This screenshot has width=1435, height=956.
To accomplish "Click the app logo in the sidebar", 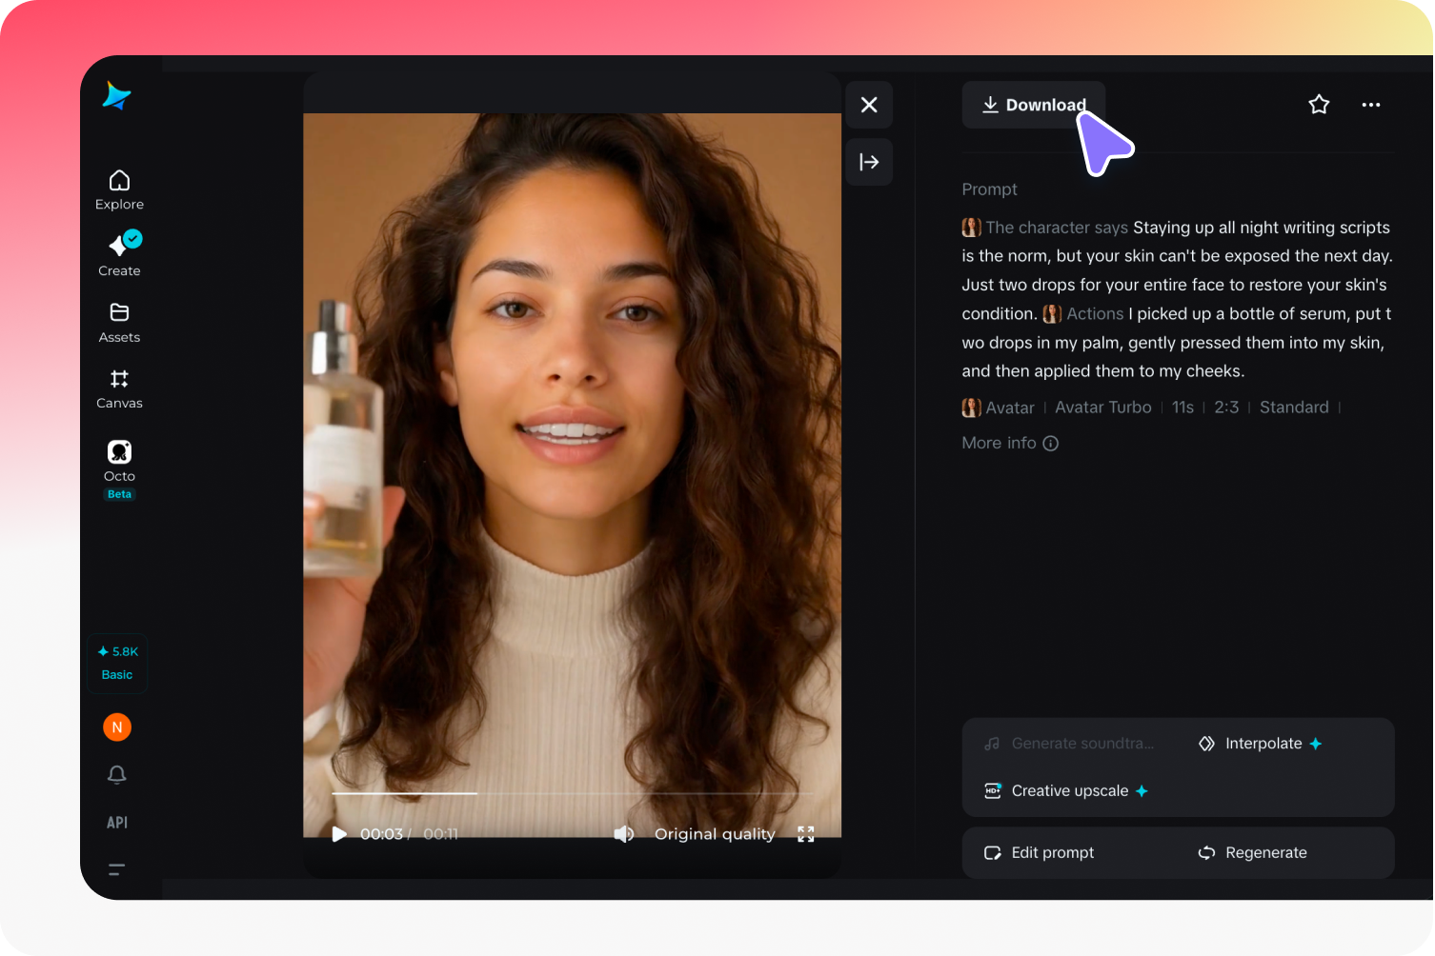I will coord(116,95).
